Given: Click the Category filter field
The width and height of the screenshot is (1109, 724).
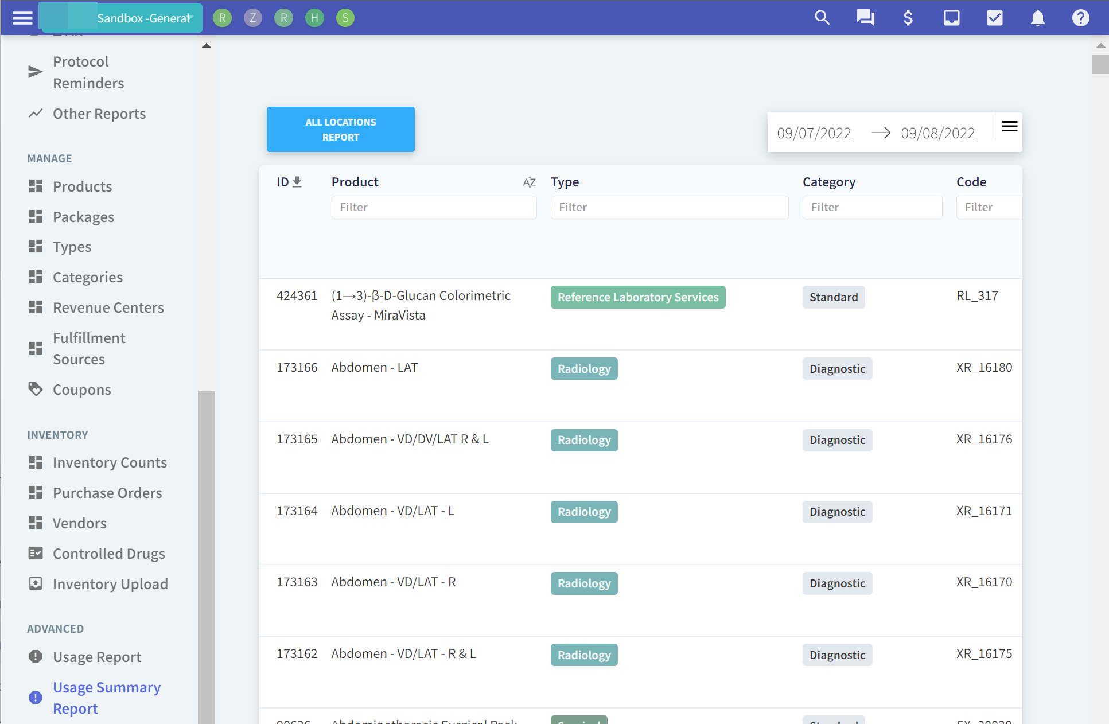Looking at the screenshot, I should coord(872,207).
